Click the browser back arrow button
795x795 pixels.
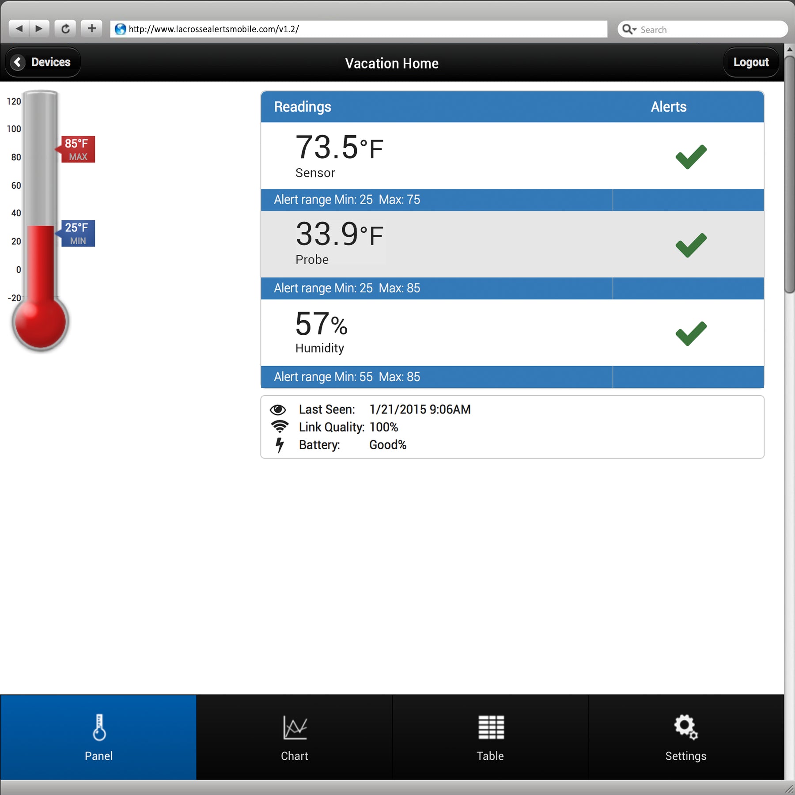19,29
